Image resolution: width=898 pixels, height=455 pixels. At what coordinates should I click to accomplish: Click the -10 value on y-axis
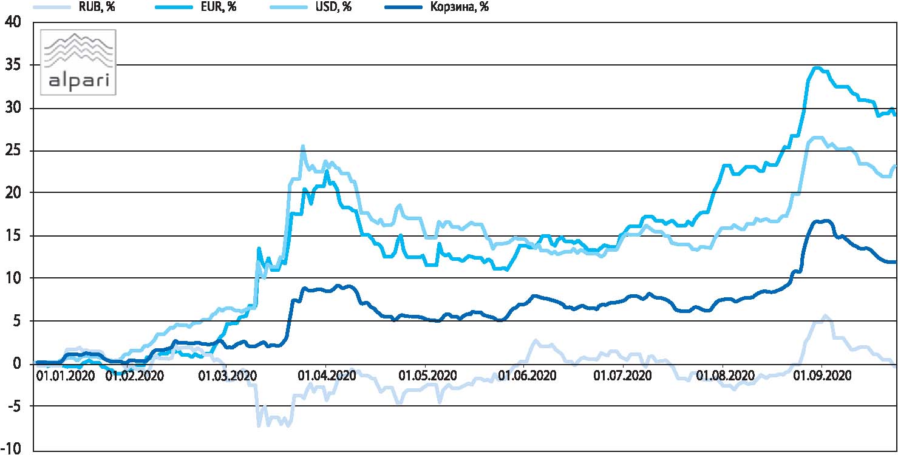11,448
